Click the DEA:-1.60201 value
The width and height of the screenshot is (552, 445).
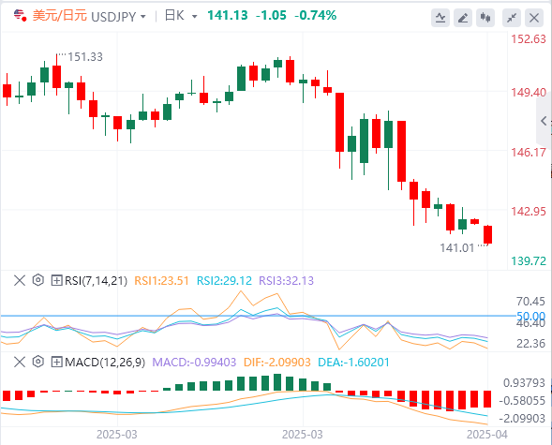(354, 362)
